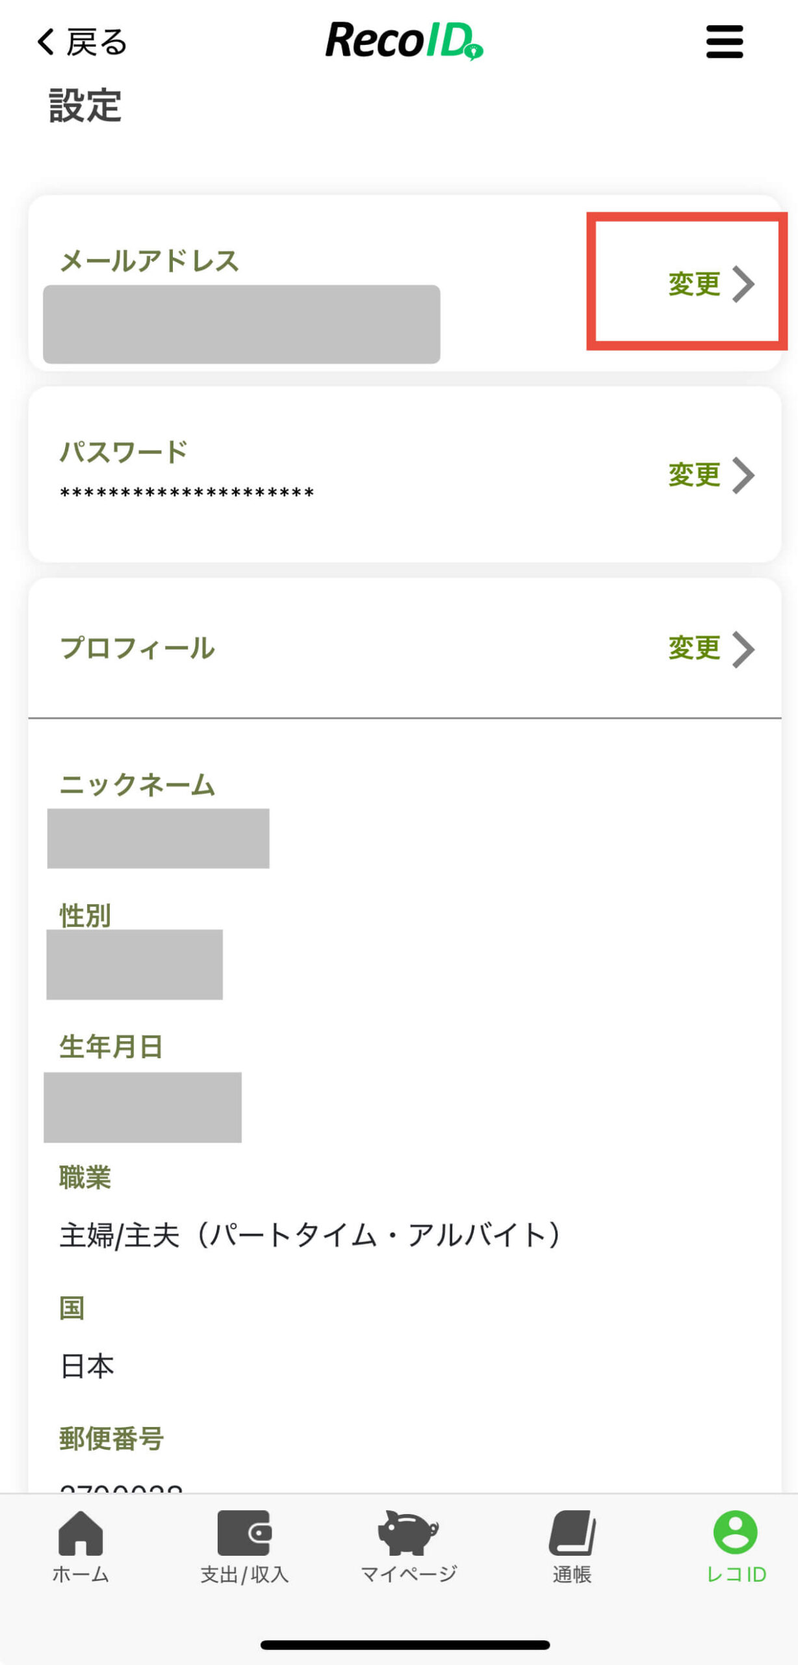Tap the redacted email address field

[241, 324]
